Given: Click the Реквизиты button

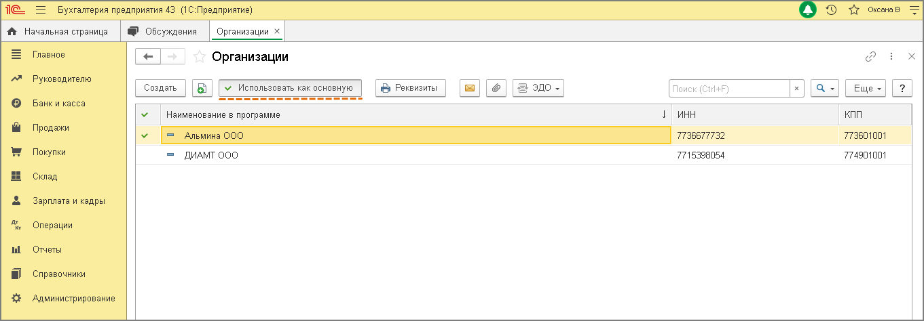Looking at the screenshot, I should click(x=410, y=88).
